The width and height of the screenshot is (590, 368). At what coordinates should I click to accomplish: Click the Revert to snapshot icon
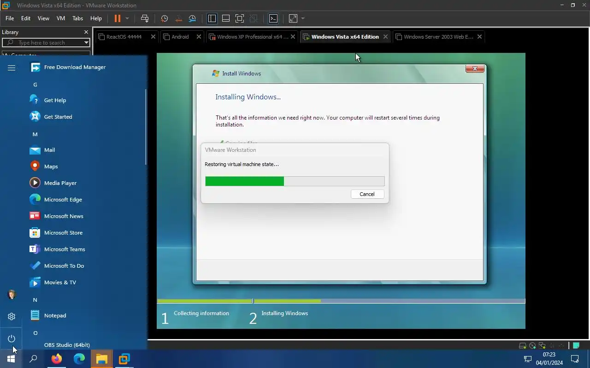[x=178, y=18]
